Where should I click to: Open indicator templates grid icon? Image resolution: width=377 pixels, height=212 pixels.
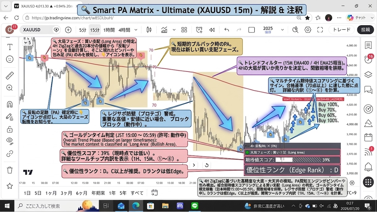point(184,30)
